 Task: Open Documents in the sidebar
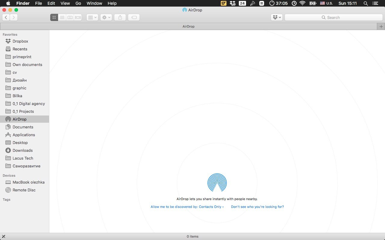point(24,127)
